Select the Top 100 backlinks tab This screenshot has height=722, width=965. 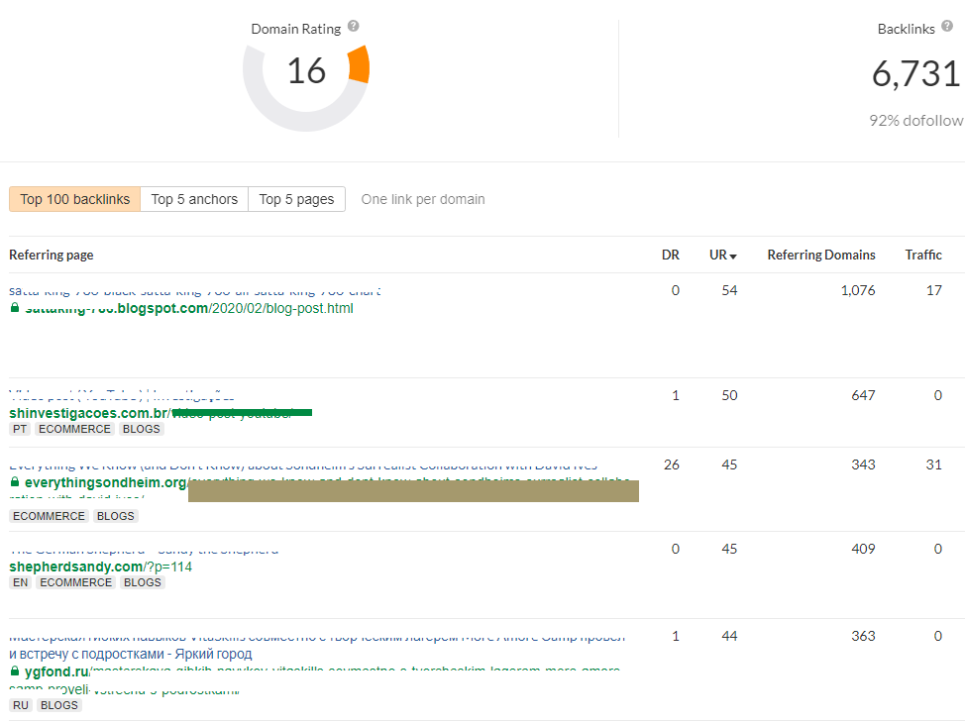coord(75,199)
